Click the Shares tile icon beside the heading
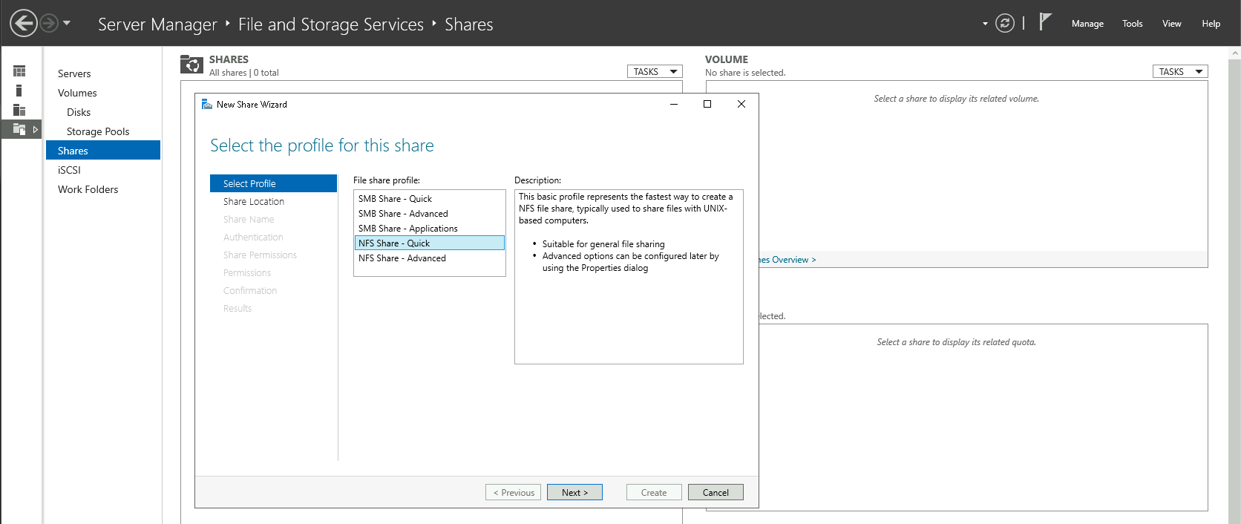The image size is (1241, 524). 191,65
